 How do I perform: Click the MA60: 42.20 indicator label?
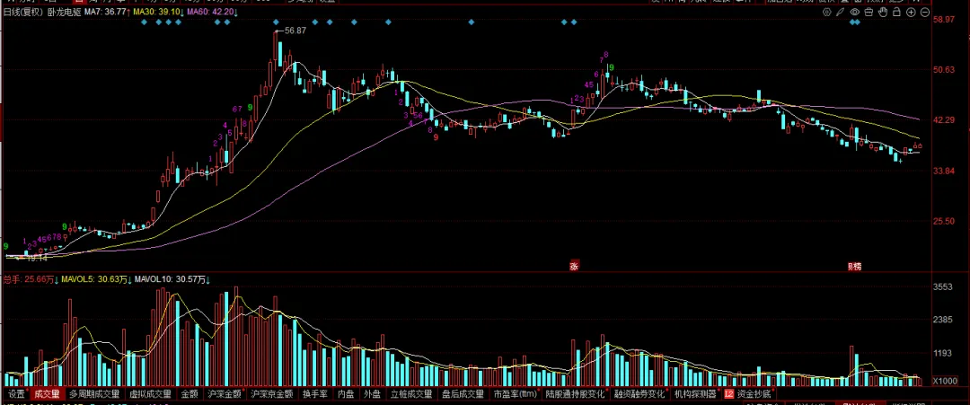coord(212,12)
